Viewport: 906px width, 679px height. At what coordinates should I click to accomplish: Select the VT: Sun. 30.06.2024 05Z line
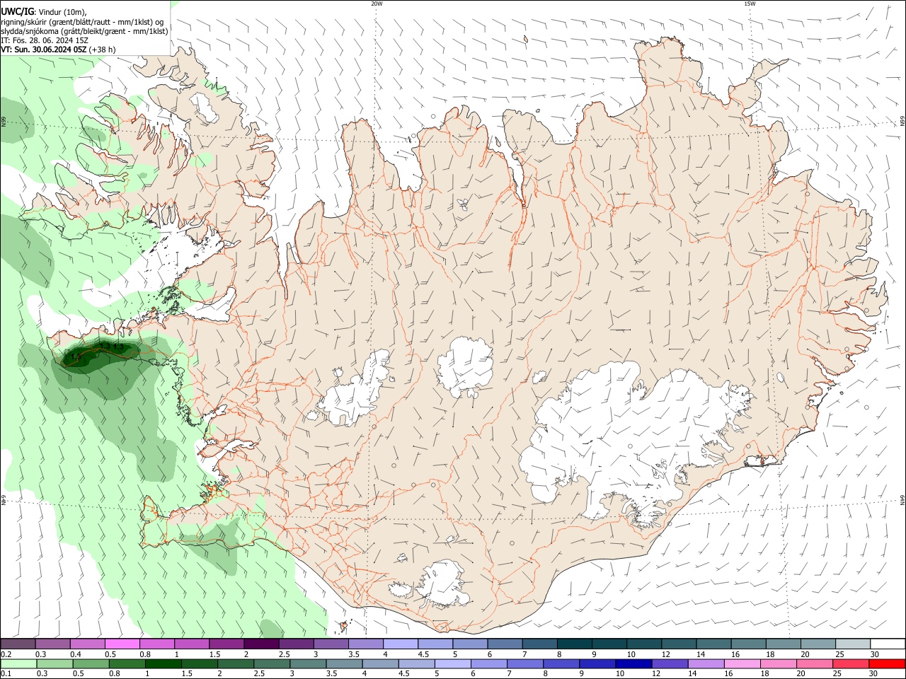(58, 50)
